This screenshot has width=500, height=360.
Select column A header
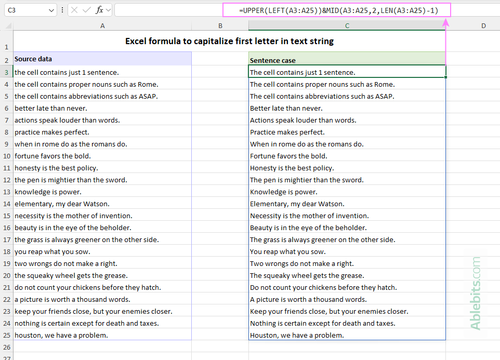coord(102,26)
